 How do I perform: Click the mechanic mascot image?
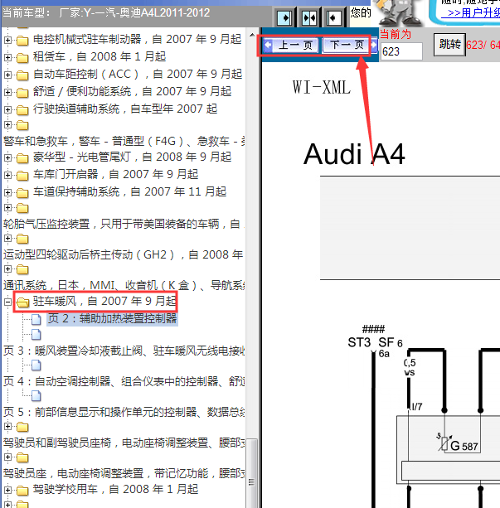398,13
